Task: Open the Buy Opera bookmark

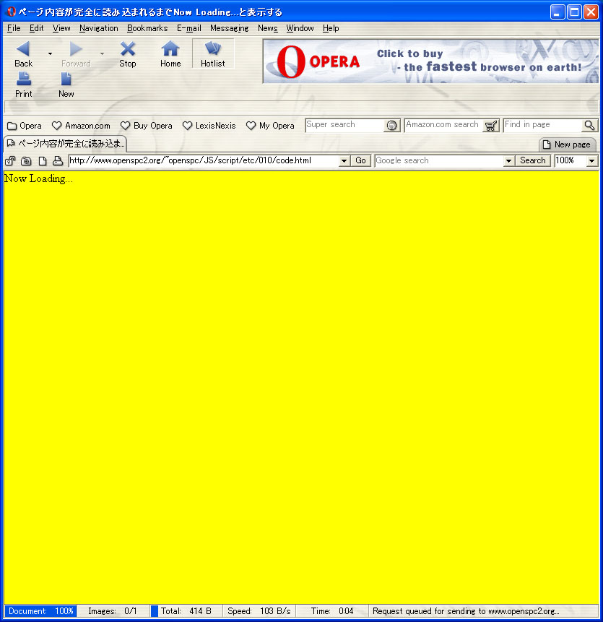Action: [x=147, y=126]
